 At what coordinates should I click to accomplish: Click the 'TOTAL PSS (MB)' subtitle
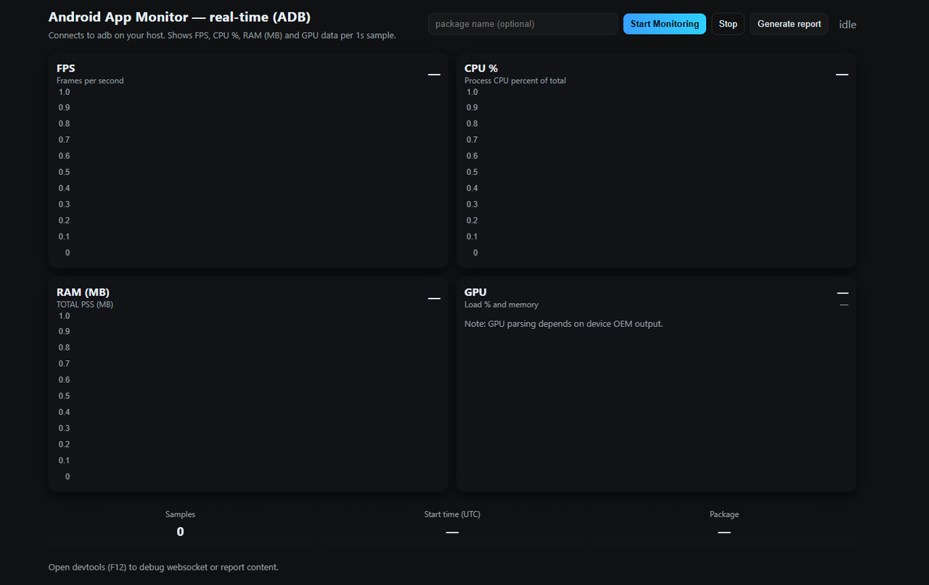(x=85, y=305)
